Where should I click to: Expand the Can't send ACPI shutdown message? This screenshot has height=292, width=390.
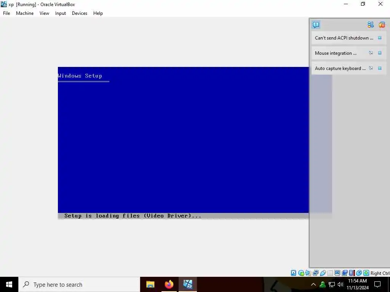(x=344, y=38)
